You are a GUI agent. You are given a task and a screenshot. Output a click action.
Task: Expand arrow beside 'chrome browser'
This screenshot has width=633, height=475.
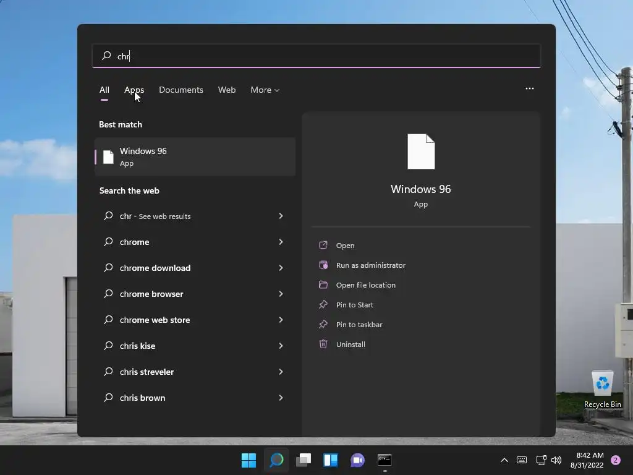(281, 294)
